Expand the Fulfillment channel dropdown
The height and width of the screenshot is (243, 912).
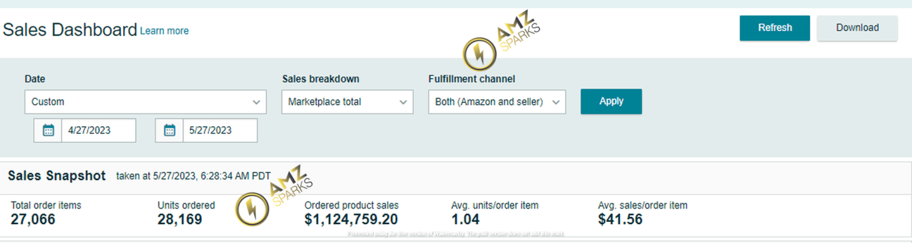click(496, 102)
